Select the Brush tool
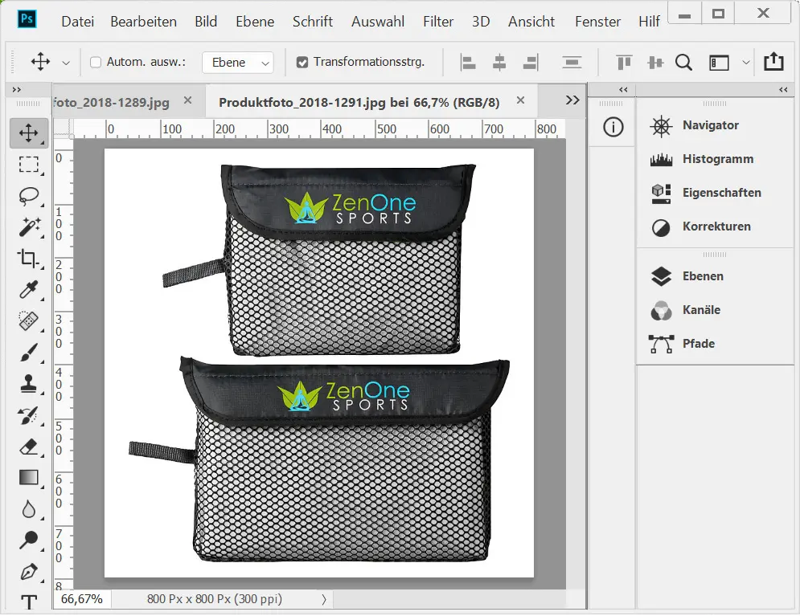 (29, 353)
